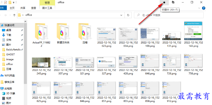Click the pin icon next to 文档
212x105 pixels.
tap(22, 40)
